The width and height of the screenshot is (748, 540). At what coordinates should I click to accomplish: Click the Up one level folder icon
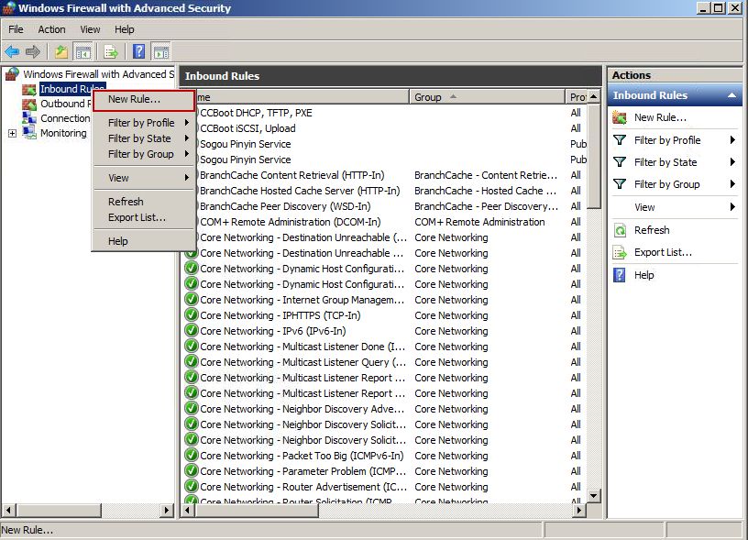point(61,51)
